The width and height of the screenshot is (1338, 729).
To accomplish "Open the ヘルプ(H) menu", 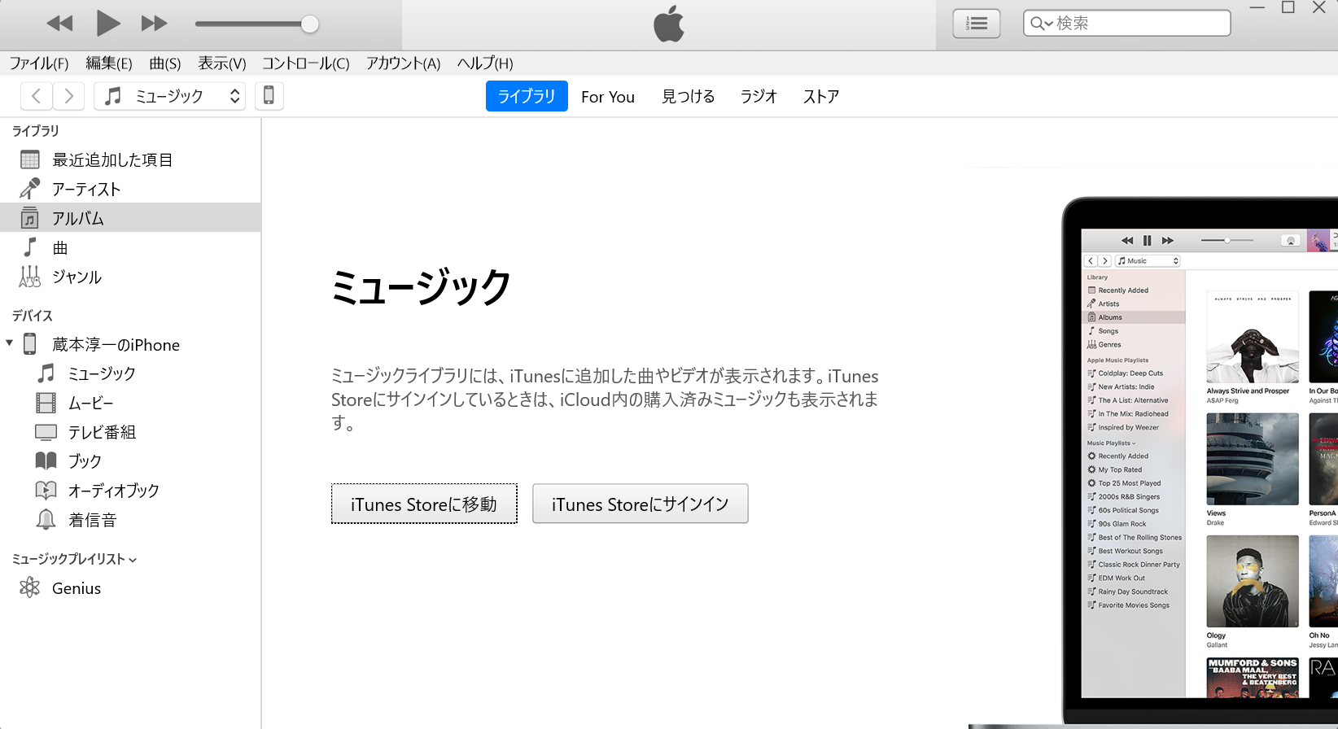I will click(485, 63).
